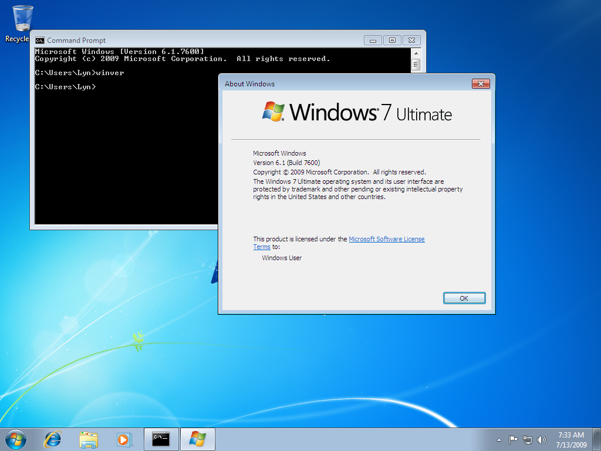Image resolution: width=601 pixels, height=451 pixels.
Task: Click the network status tray icon
Action: coord(528,439)
